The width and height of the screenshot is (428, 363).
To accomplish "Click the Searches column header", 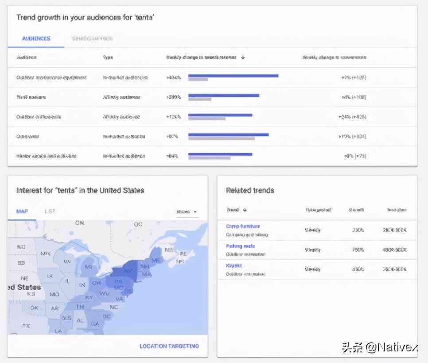I will tap(397, 210).
